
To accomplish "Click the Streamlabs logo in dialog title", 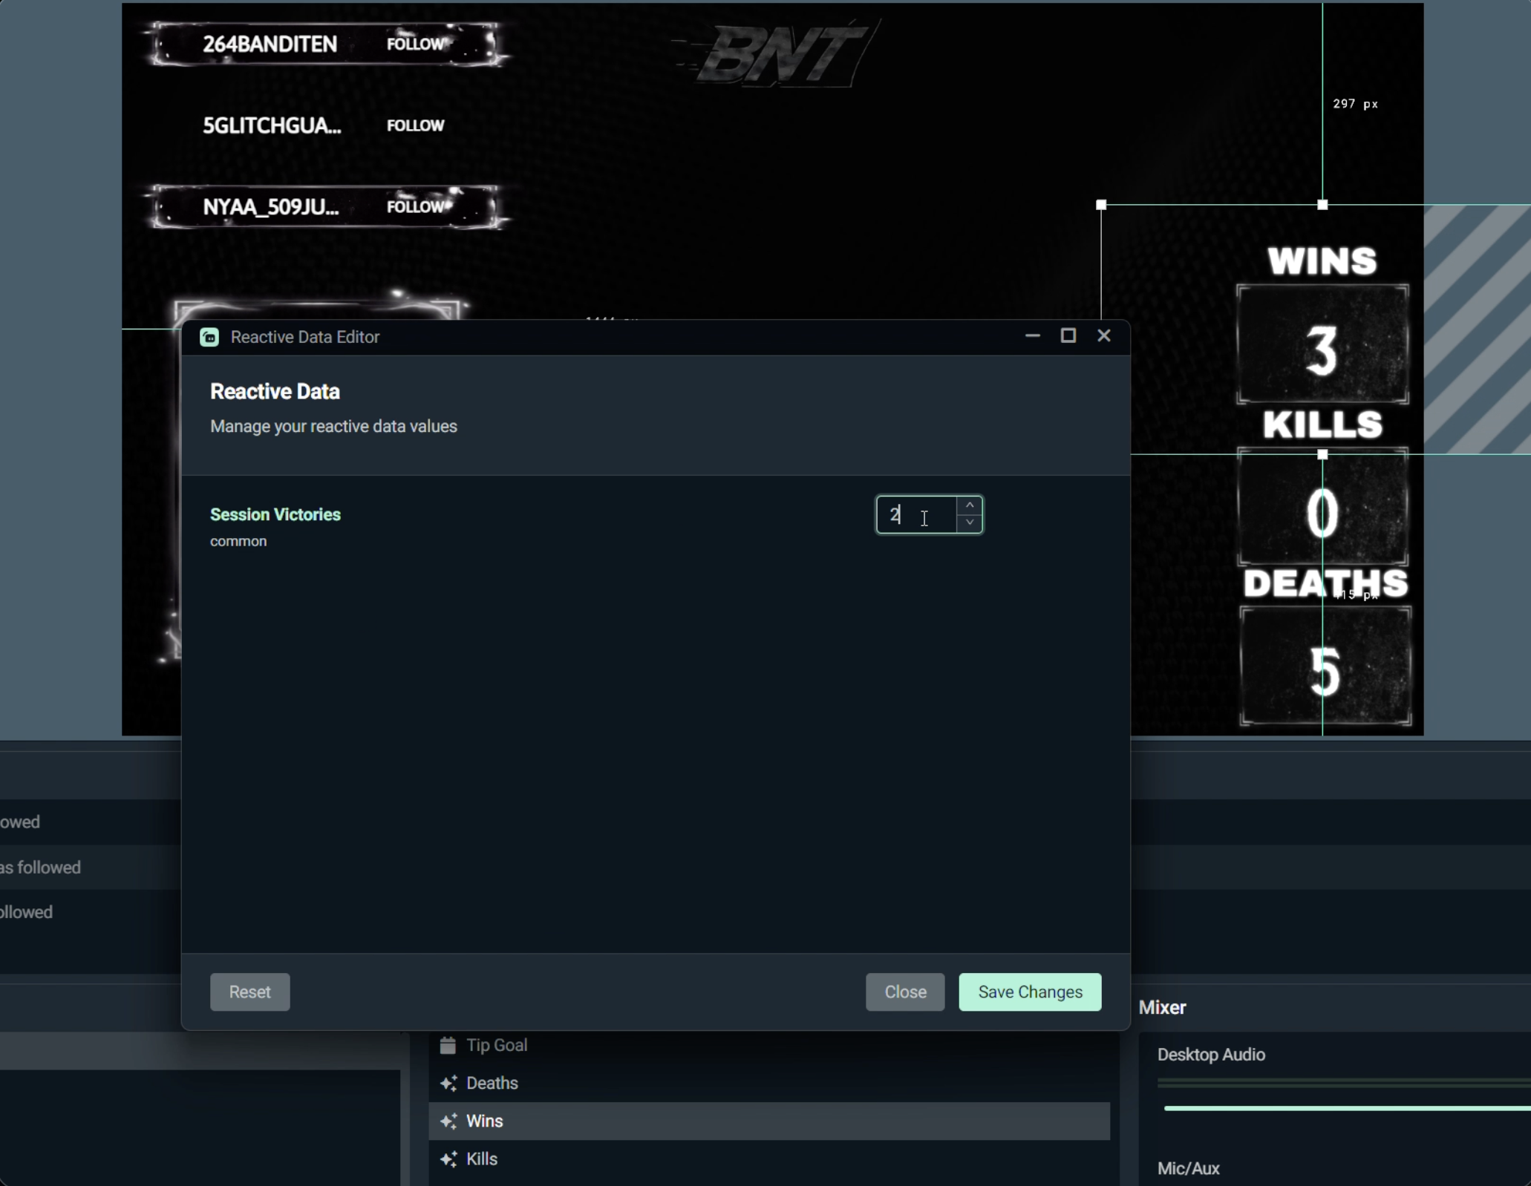I will (x=209, y=337).
